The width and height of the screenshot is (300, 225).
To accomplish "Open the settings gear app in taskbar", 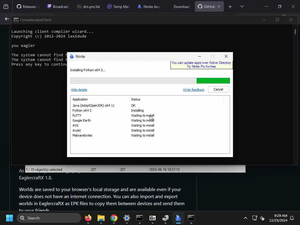I will [x=127, y=218].
